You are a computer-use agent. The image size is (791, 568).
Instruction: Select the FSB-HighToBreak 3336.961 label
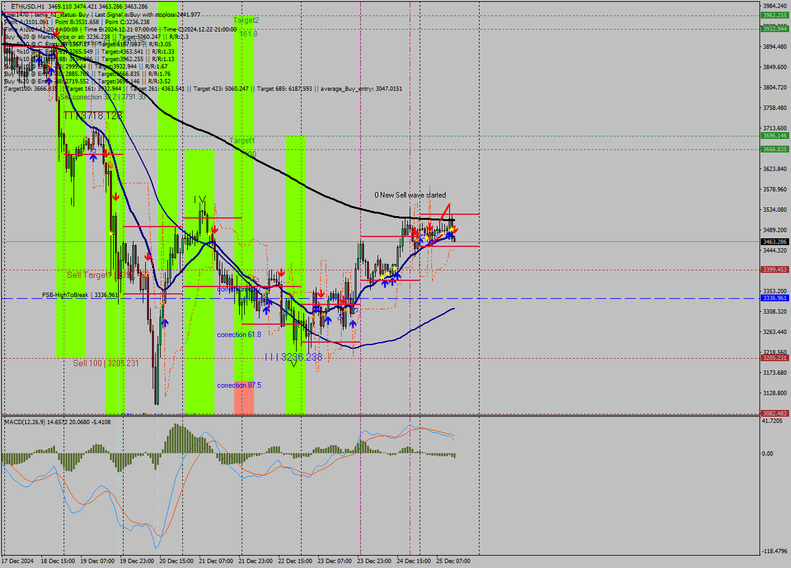[80, 295]
